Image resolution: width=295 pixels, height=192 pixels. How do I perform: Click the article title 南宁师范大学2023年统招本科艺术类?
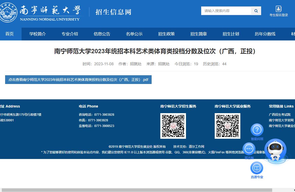[x=155, y=51]
